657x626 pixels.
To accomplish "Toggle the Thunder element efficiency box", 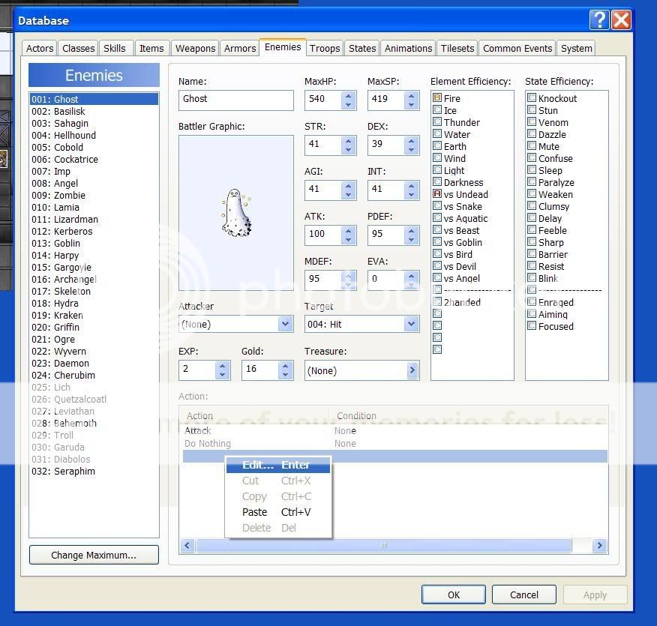I will pos(437,122).
